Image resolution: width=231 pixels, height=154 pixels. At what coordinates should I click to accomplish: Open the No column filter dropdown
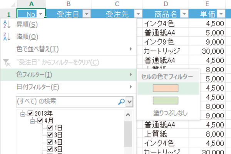[x=41, y=14]
